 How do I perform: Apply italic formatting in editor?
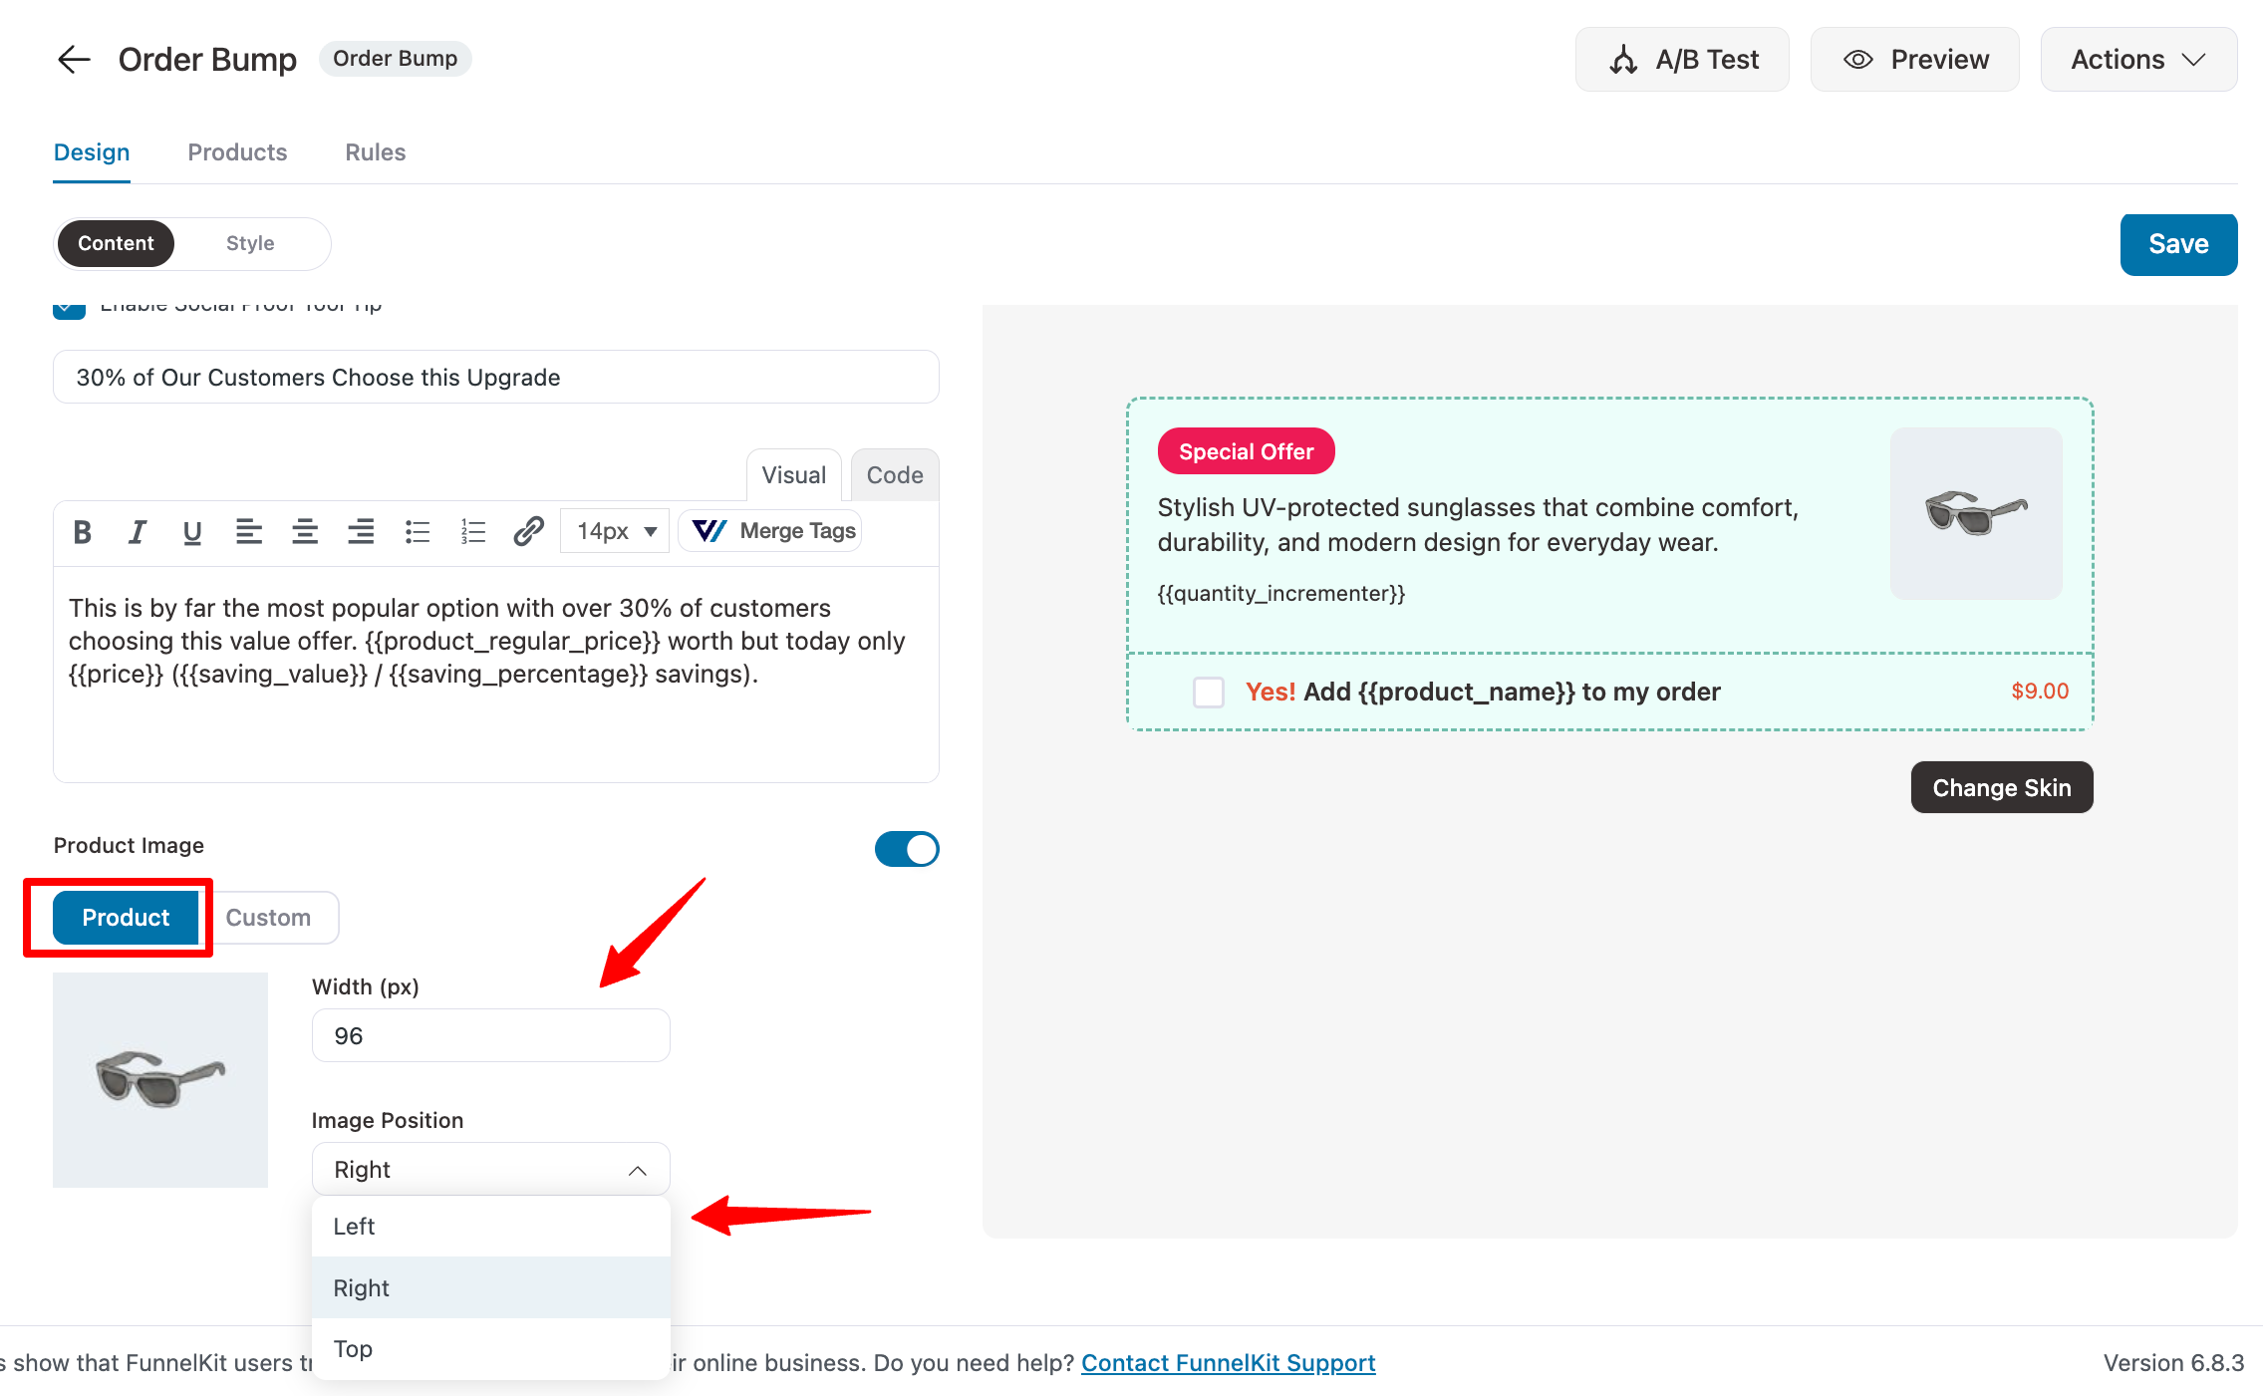pyautogui.click(x=138, y=532)
